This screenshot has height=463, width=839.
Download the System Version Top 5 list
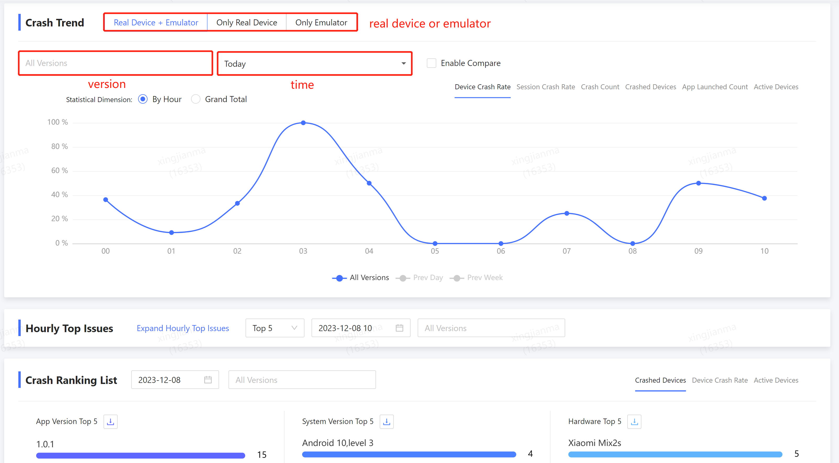[x=386, y=421]
